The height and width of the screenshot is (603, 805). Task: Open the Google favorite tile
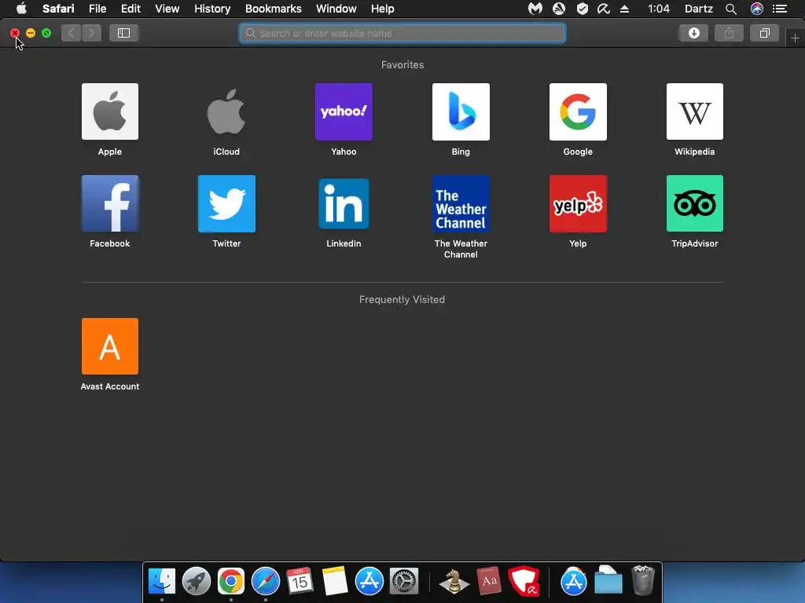tap(578, 111)
